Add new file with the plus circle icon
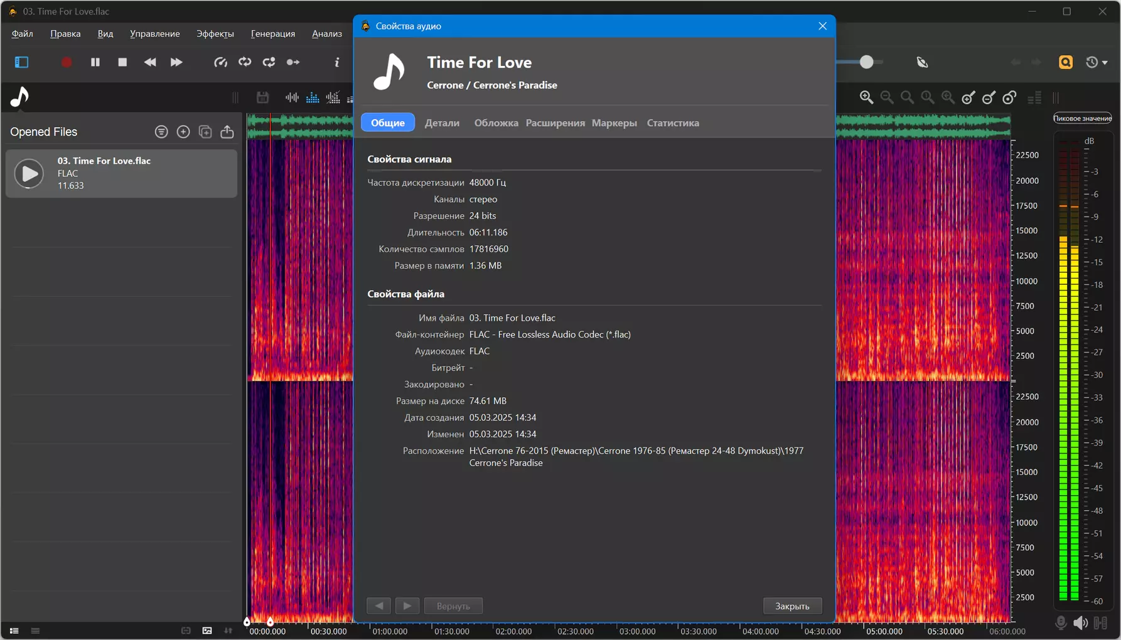The width and height of the screenshot is (1121, 640). [183, 132]
